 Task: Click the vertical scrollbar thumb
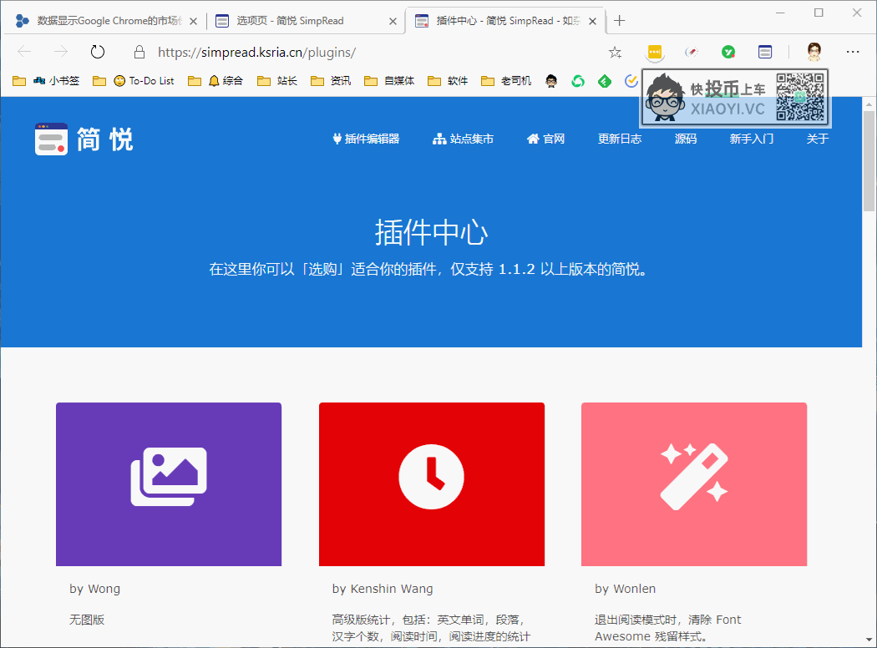pyautogui.click(x=869, y=161)
